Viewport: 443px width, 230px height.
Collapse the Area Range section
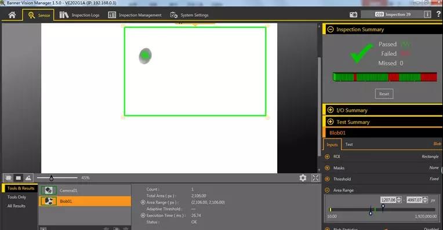click(327, 190)
